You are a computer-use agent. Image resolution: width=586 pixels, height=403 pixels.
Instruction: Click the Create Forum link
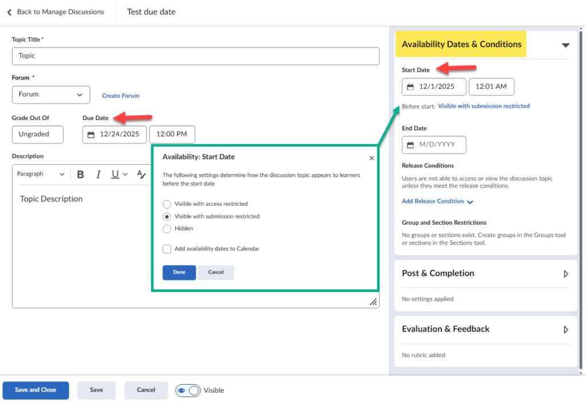click(121, 95)
